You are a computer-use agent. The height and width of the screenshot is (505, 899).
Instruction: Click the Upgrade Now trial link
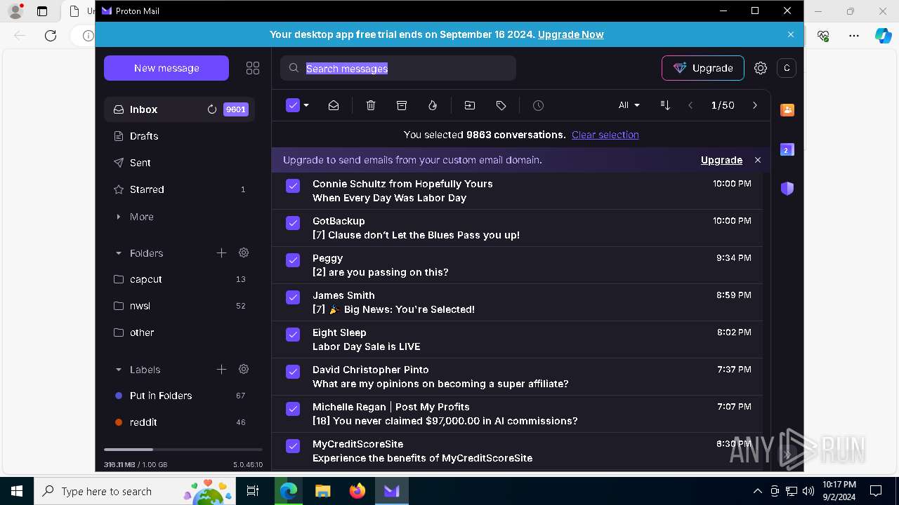tap(570, 34)
